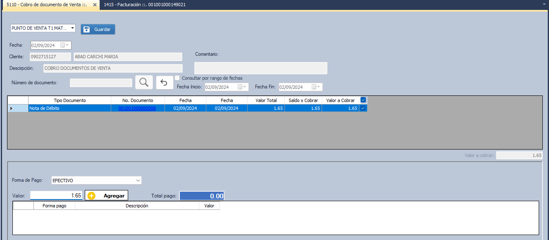Image resolution: width=549 pixels, height=240 pixels.
Task: Click the Descripción header in payments grid
Action: (137, 206)
